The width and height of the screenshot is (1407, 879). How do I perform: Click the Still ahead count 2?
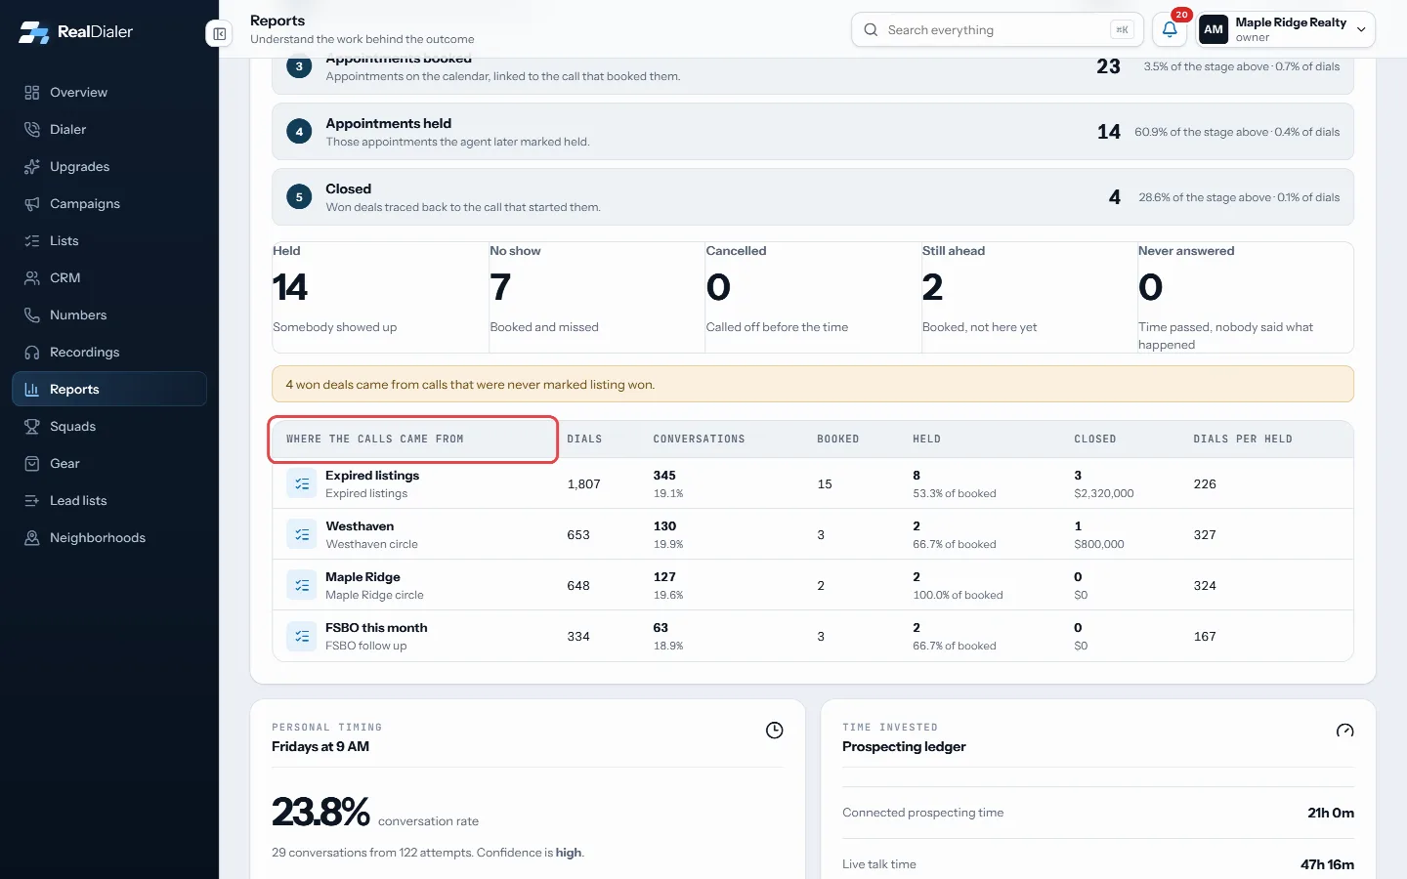click(x=933, y=287)
